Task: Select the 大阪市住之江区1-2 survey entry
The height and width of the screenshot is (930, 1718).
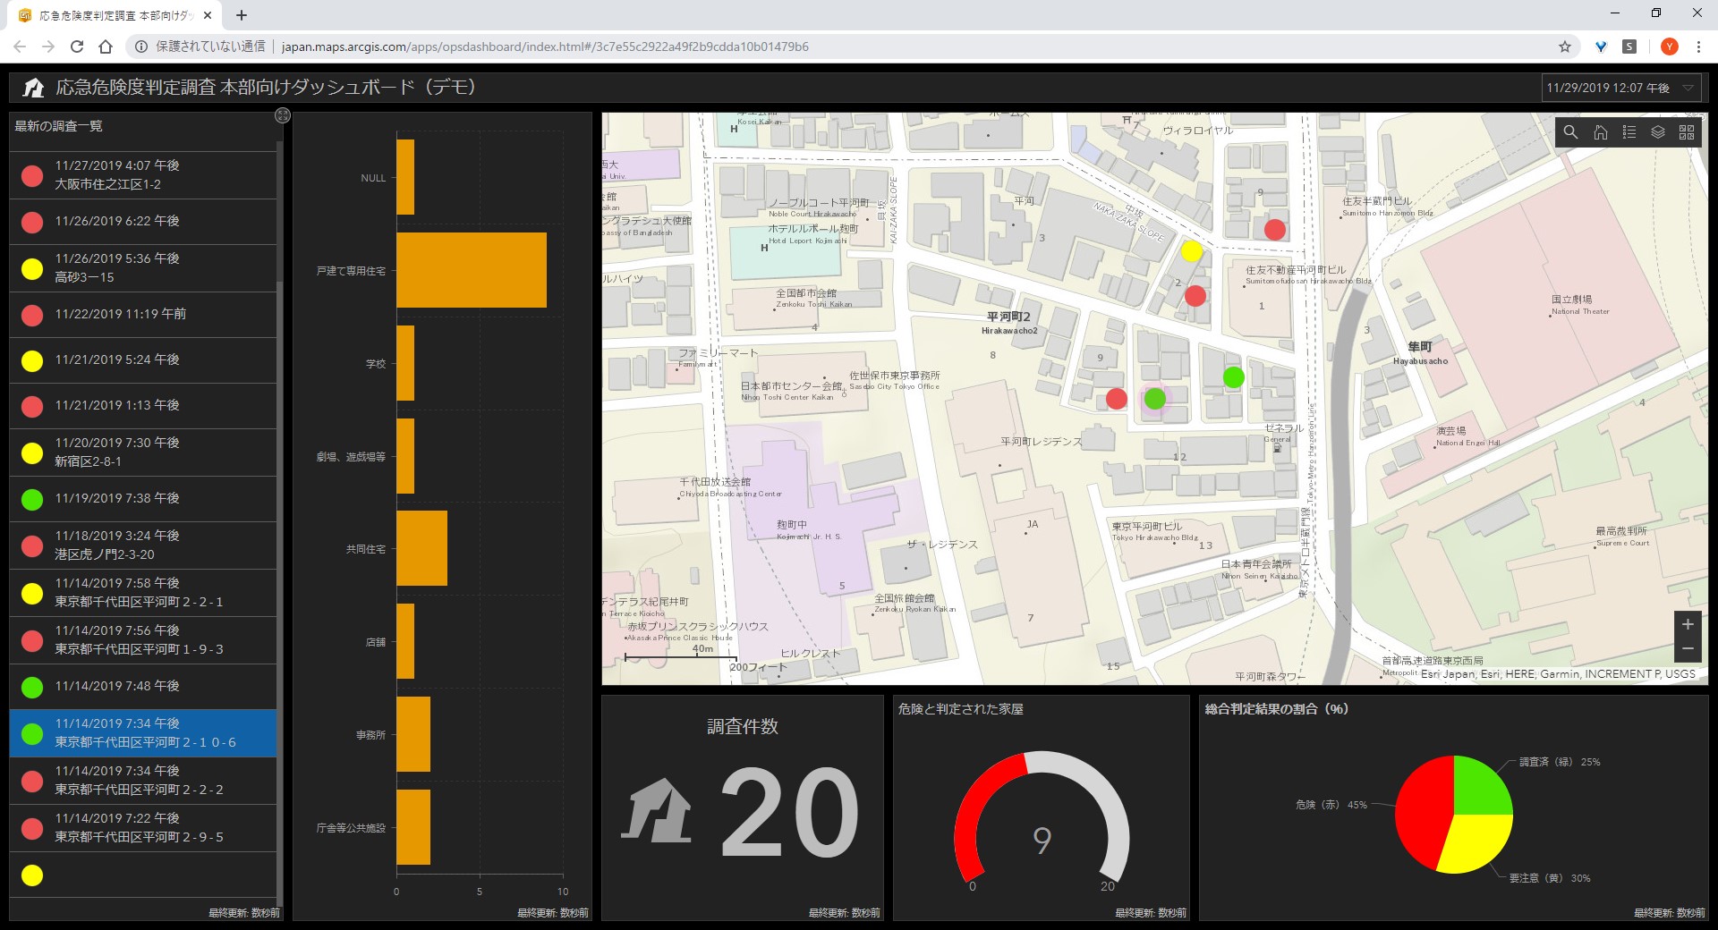Action: 143,175
